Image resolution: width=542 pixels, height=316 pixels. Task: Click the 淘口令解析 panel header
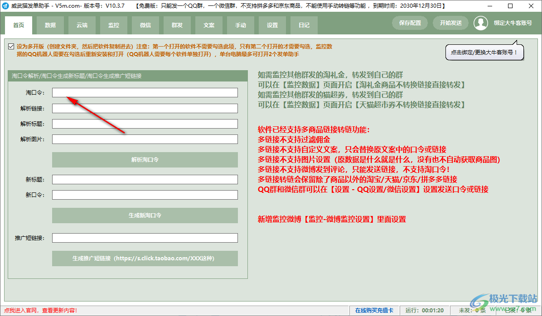pos(127,76)
